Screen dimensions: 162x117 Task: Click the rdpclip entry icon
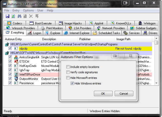coord(16,49)
